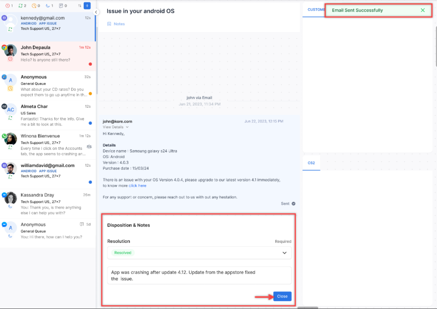The image size is (437, 309).
Task: Open the notes icon in the top toolbar
Action: 61,6
